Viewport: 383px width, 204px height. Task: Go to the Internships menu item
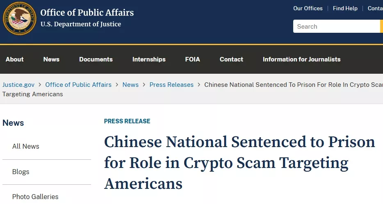pyautogui.click(x=149, y=59)
